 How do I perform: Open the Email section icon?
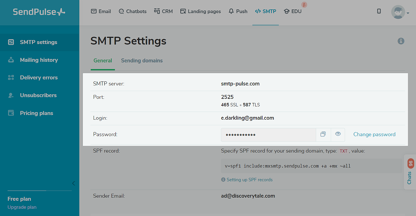[x=94, y=11]
